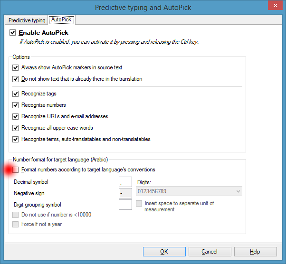Toggle Do not show text already in translation

click(16, 79)
